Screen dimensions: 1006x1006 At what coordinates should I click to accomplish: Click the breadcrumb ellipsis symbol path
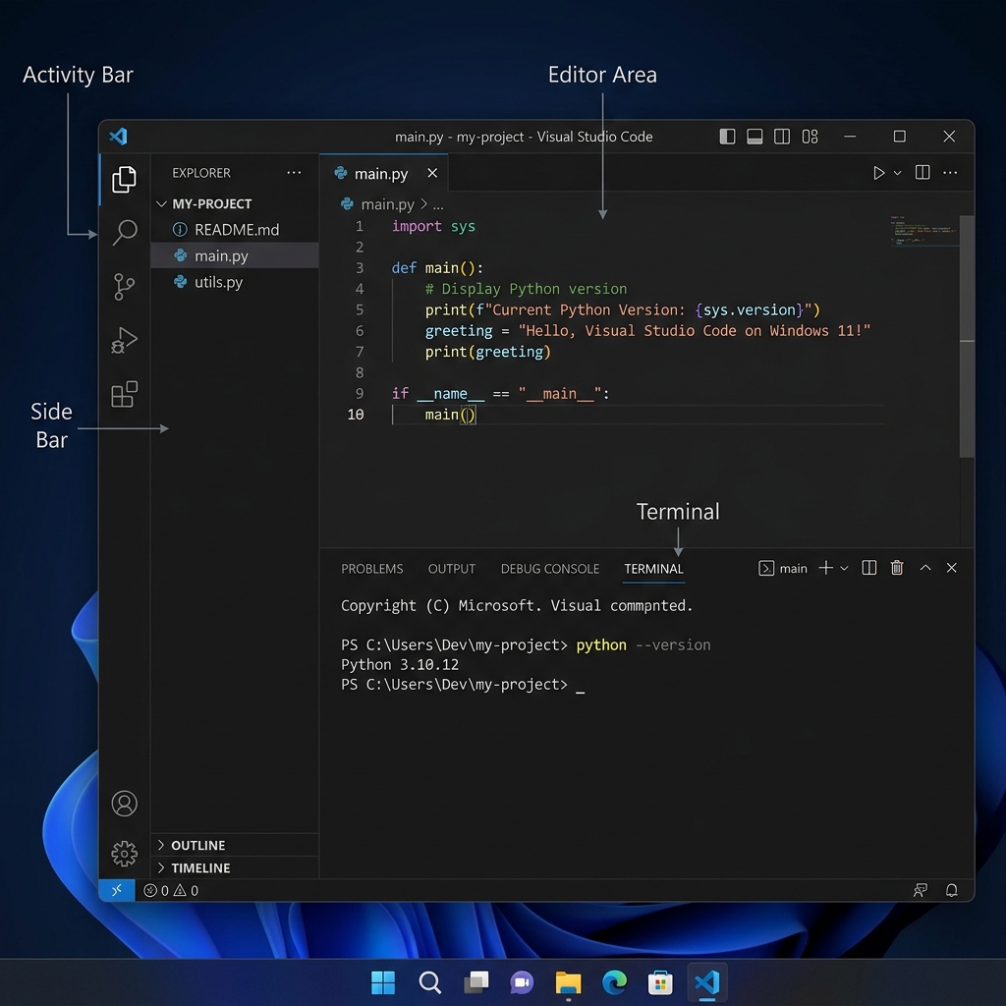[438, 204]
